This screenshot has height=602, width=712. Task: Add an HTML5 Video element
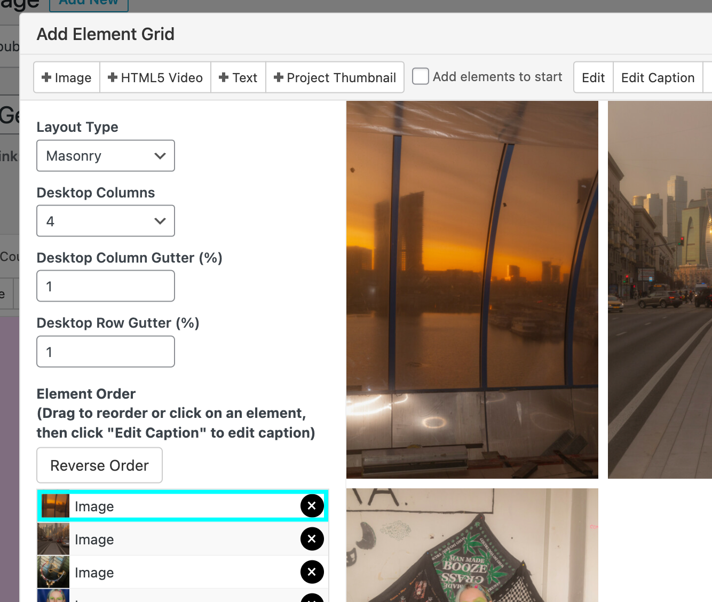[x=155, y=78]
